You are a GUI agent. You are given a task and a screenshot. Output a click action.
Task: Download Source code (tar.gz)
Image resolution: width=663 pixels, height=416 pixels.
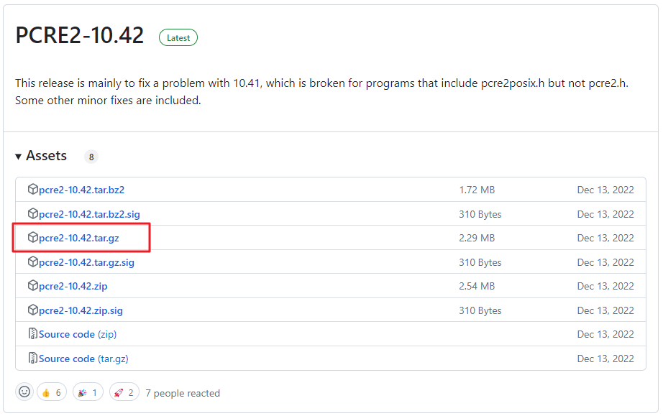point(83,359)
